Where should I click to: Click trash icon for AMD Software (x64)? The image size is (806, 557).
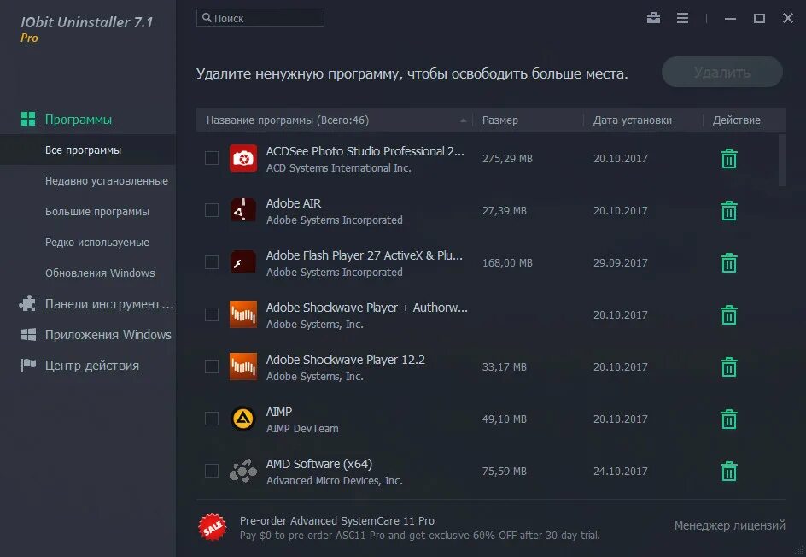coord(729,471)
